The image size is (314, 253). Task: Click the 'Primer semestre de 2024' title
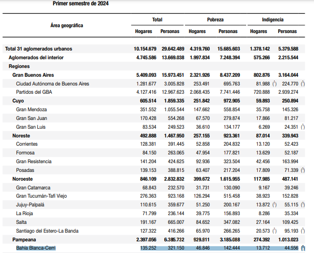(x=80, y=3)
